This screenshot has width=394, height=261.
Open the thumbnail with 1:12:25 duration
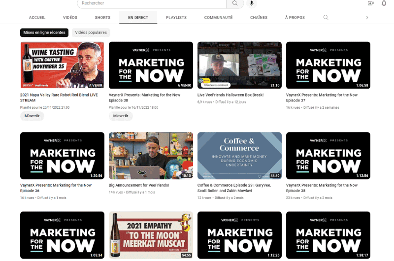(x=239, y=235)
